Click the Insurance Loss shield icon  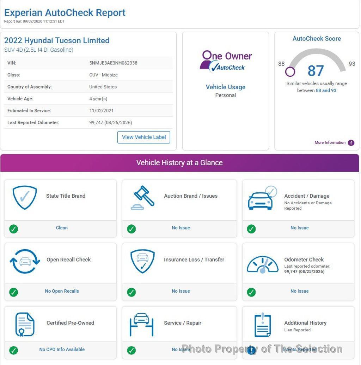pyautogui.click(x=142, y=261)
